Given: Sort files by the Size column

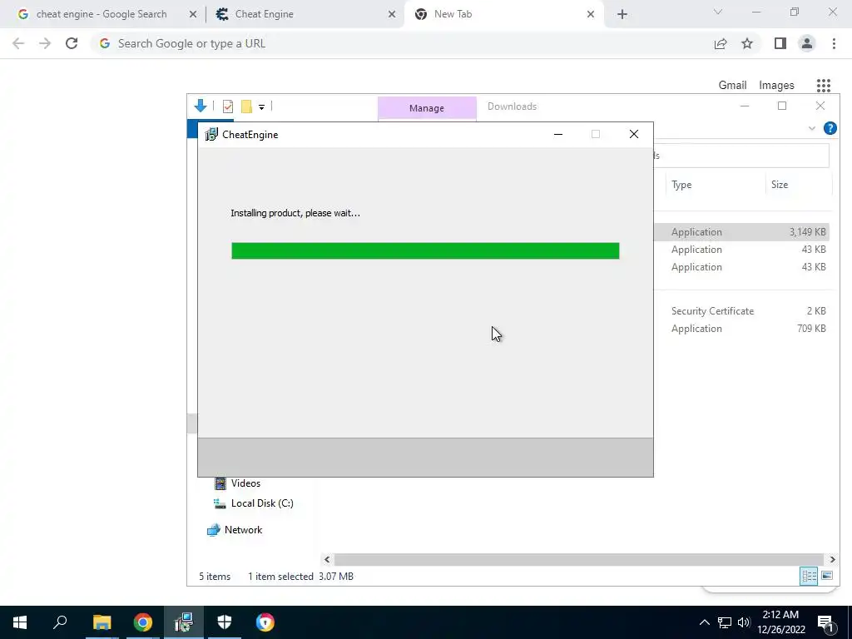Looking at the screenshot, I should coord(798,185).
